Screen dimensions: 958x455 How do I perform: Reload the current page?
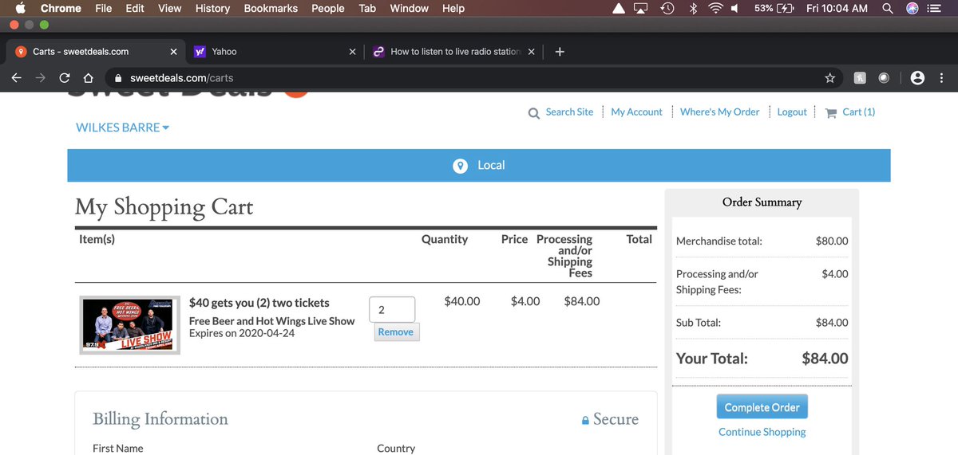point(65,78)
